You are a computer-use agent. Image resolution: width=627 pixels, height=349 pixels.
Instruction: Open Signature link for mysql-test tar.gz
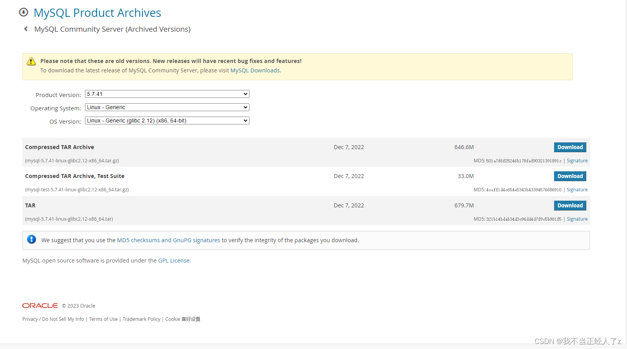pos(577,190)
